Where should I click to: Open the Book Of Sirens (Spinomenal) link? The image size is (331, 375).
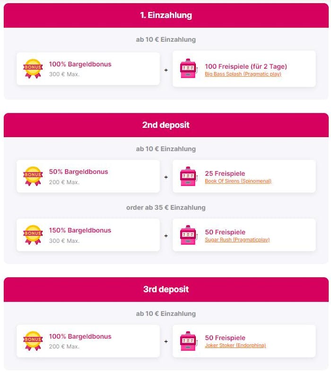238,181
